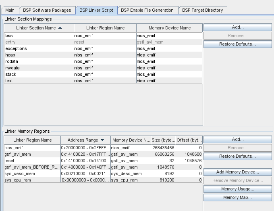Select the sys_cpu_ram memory region row

[x=32, y=180]
